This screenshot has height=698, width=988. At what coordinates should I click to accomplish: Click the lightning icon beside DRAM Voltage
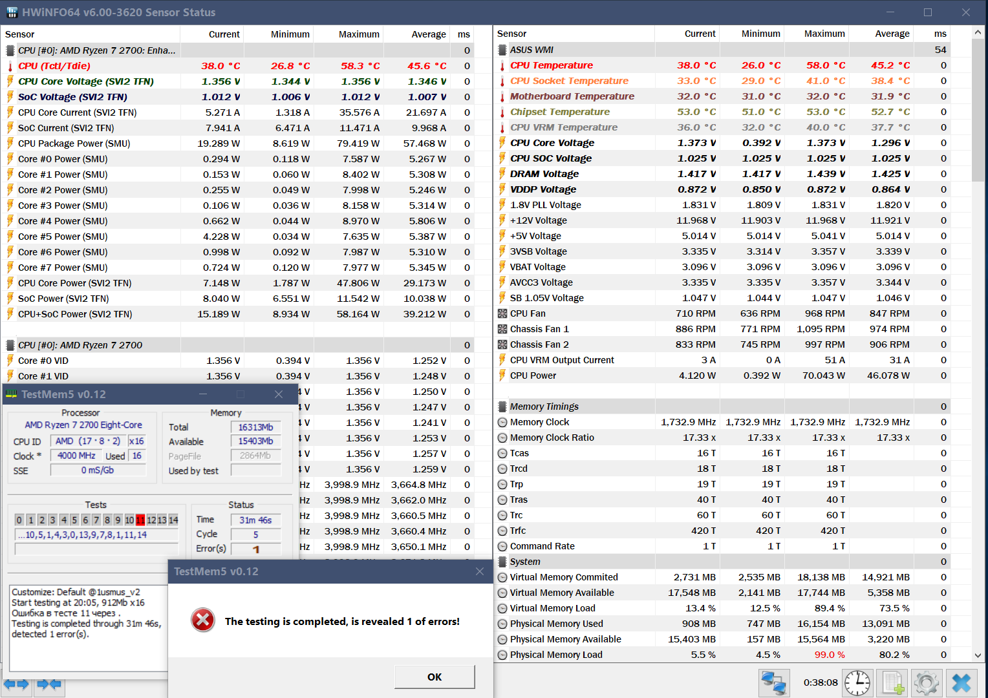[x=502, y=174]
